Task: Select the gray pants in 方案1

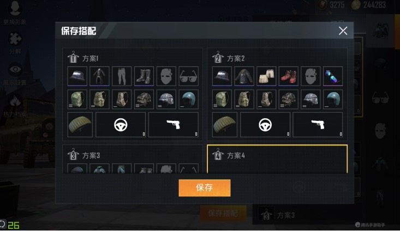Action: coord(122,76)
